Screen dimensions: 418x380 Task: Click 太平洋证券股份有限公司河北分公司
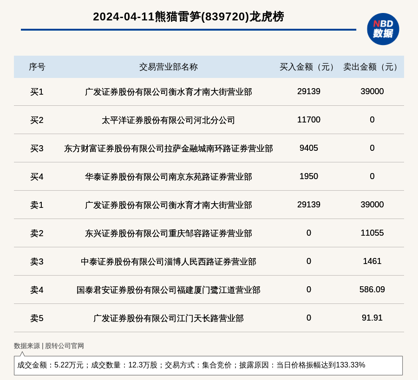pyautogui.click(x=169, y=120)
